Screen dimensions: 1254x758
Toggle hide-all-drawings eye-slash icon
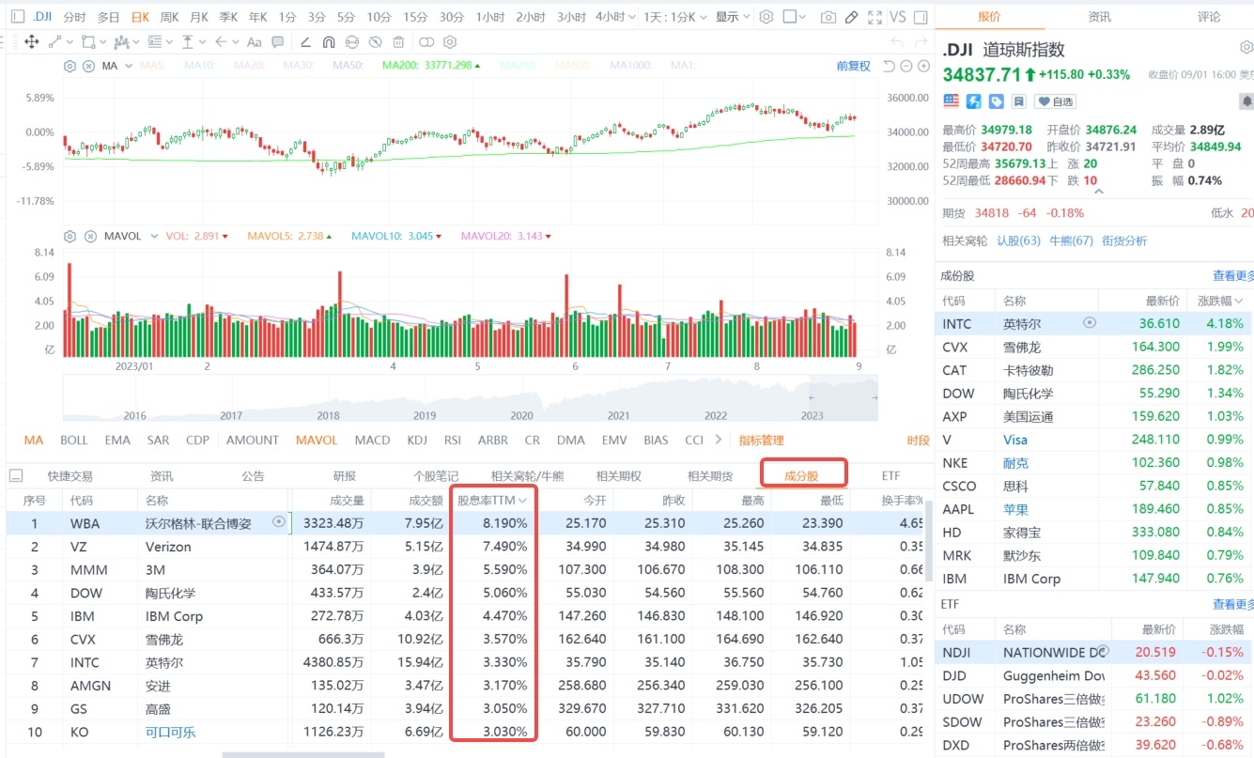pos(375,42)
